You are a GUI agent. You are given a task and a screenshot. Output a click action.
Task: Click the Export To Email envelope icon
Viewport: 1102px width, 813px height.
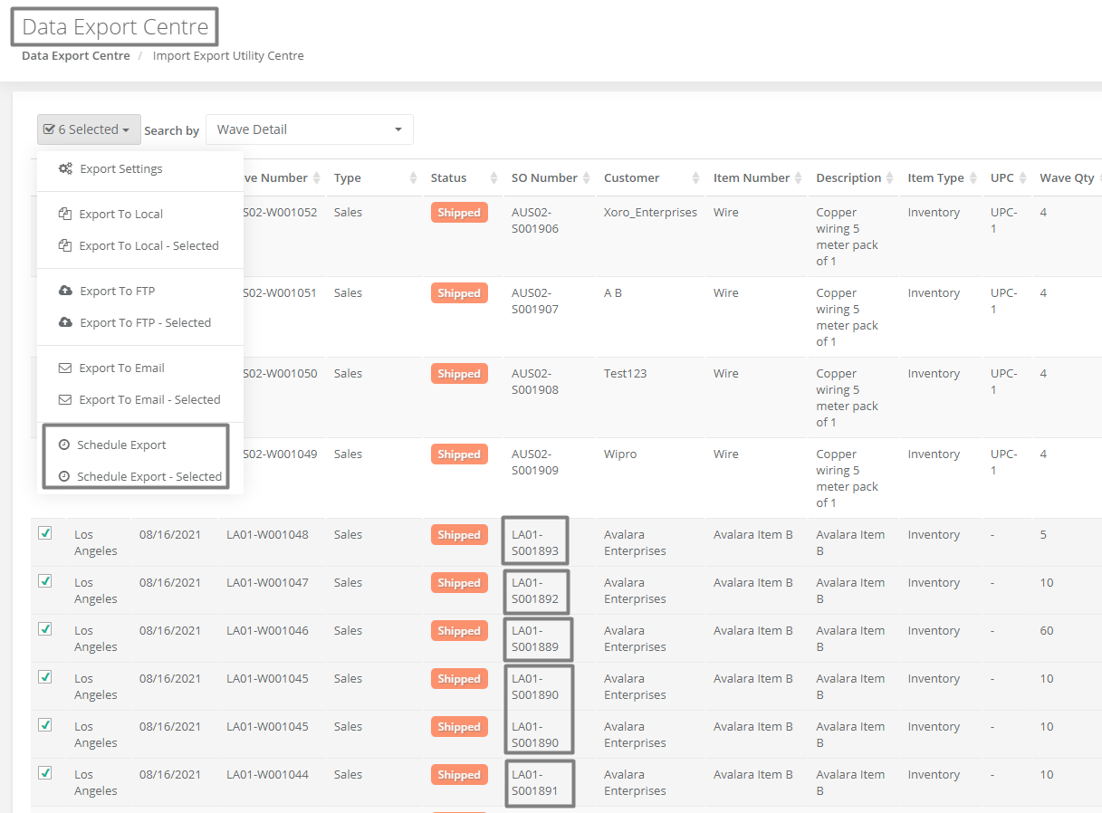[65, 368]
